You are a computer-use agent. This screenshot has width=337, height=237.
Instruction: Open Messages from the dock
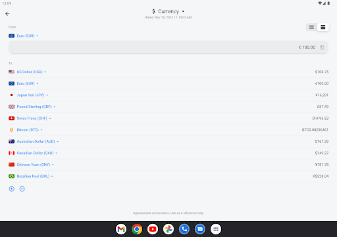tap(200, 229)
